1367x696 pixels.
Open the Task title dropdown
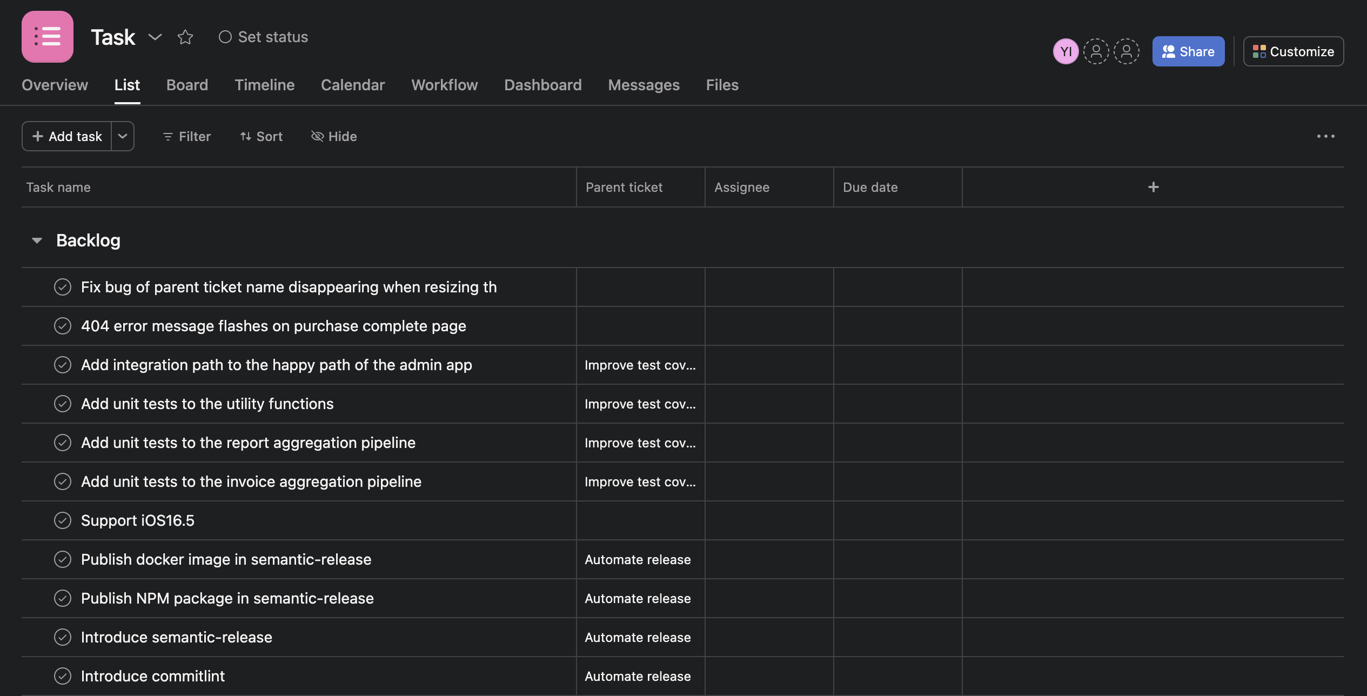(x=155, y=37)
